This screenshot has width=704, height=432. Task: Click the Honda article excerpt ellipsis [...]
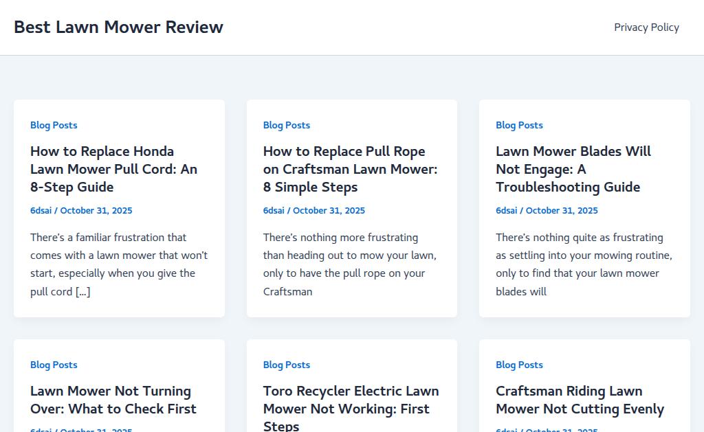[82, 291]
